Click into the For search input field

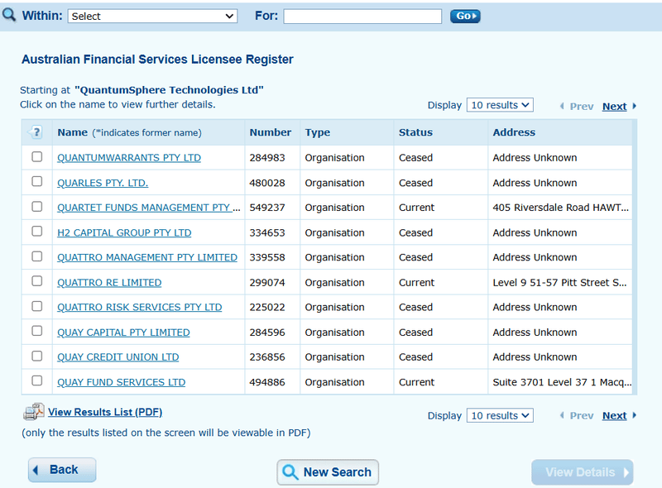coord(362,16)
